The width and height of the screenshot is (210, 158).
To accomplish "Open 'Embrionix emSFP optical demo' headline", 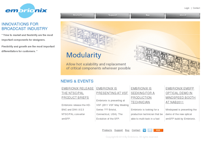I will tap(181, 95).
